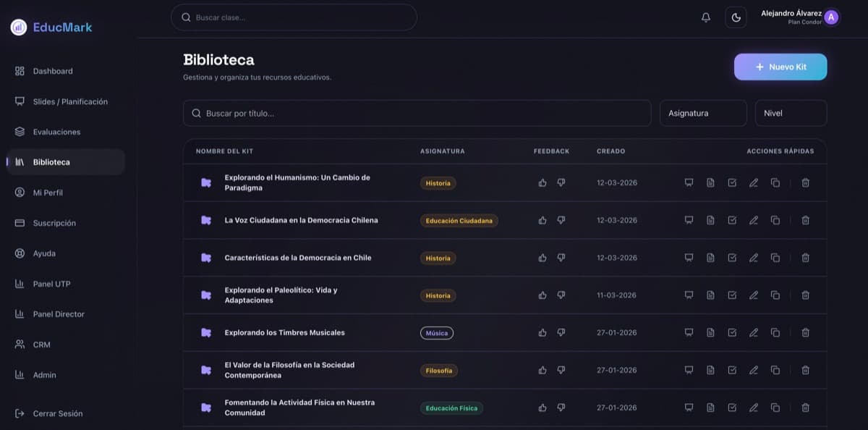Open slides for Explorando el Humanismo kit
This screenshot has width=868, height=430.
pos(689,182)
